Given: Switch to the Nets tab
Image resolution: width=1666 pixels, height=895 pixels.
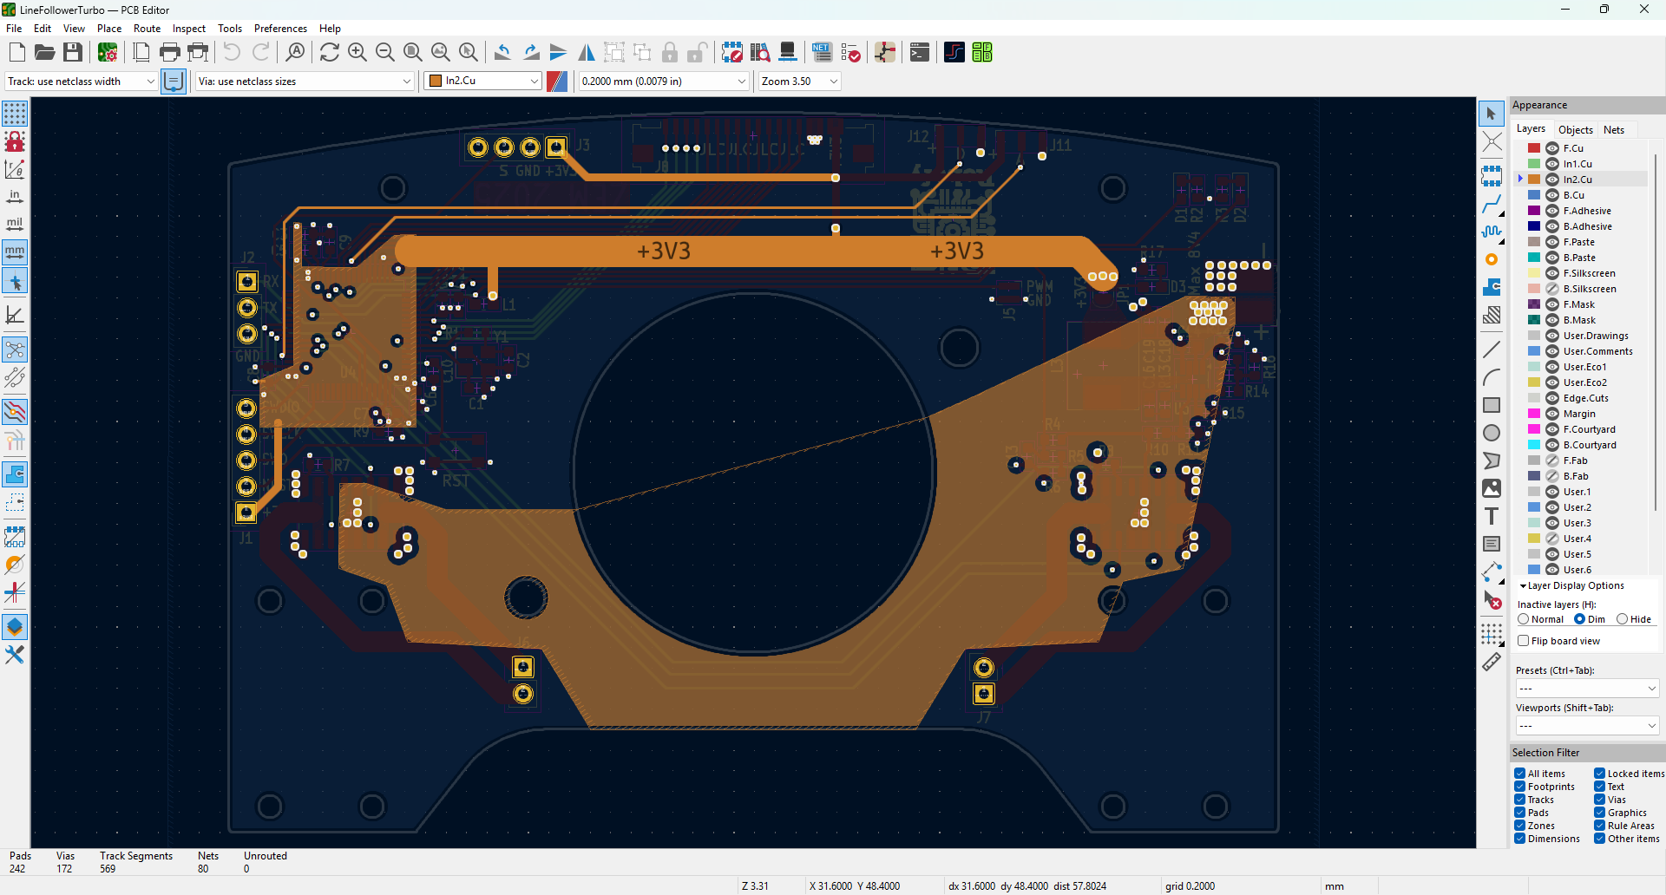Looking at the screenshot, I should (x=1614, y=129).
